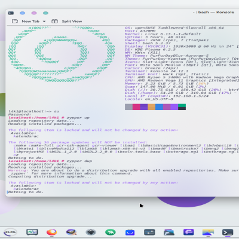
Task: Click the 'DE: KDE Plasma 6.2.5' line
Action: [150, 50]
